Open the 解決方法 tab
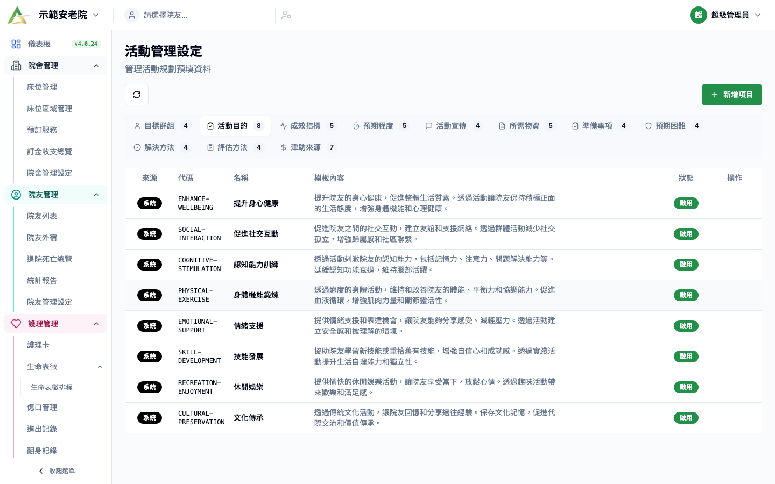The width and height of the screenshot is (775, 484). (x=161, y=147)
